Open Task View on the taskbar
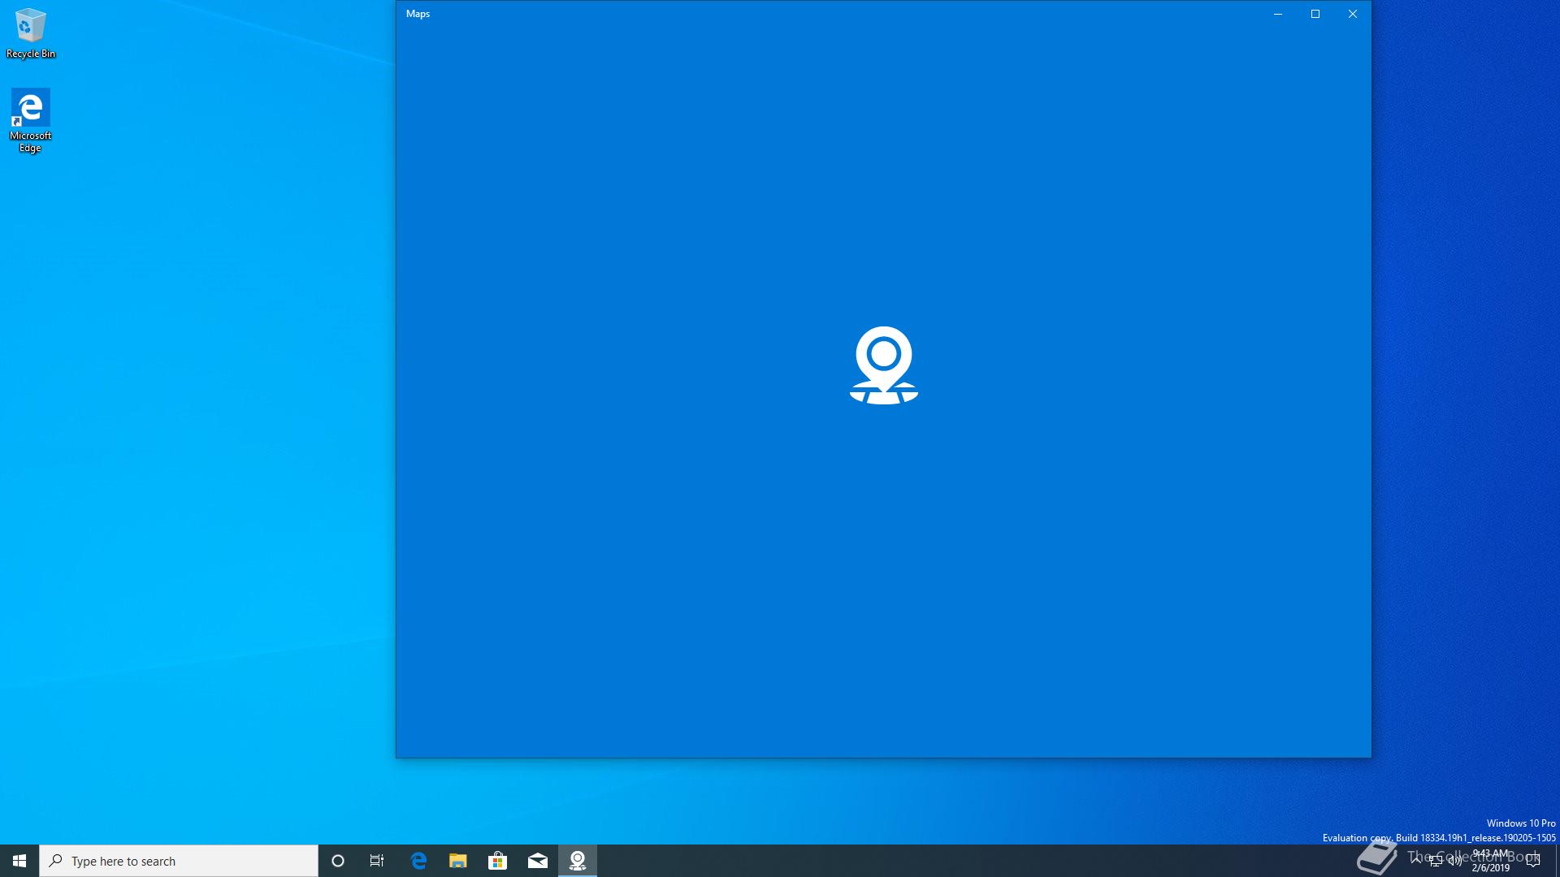 [x=377, y=861]
